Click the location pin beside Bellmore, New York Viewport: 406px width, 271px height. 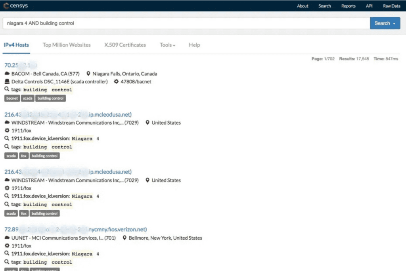pyautogui.click(x=124, y=238)
